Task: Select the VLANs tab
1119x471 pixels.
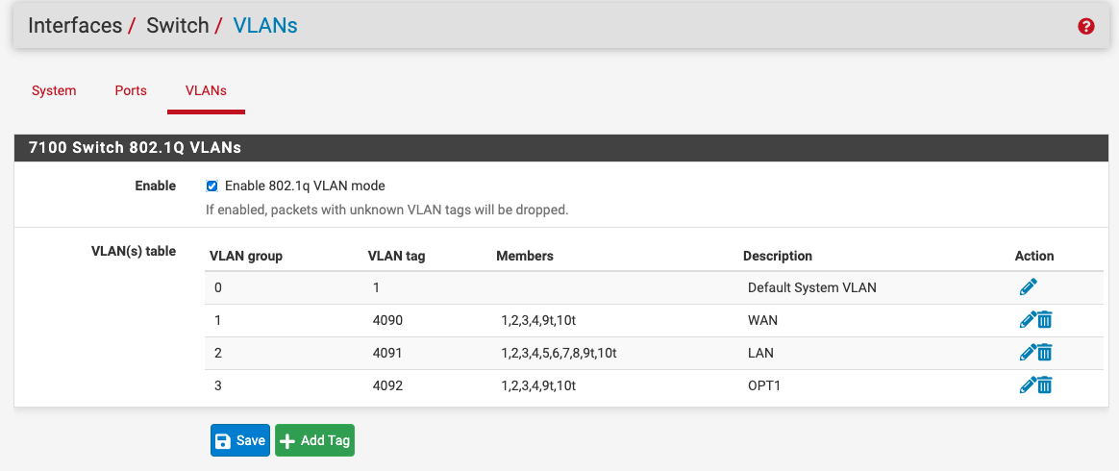Action: (207, 90)
